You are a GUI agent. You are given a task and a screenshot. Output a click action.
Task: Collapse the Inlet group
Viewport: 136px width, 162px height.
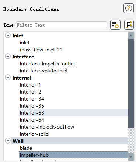pyautogui.click(x=8, y=36)
